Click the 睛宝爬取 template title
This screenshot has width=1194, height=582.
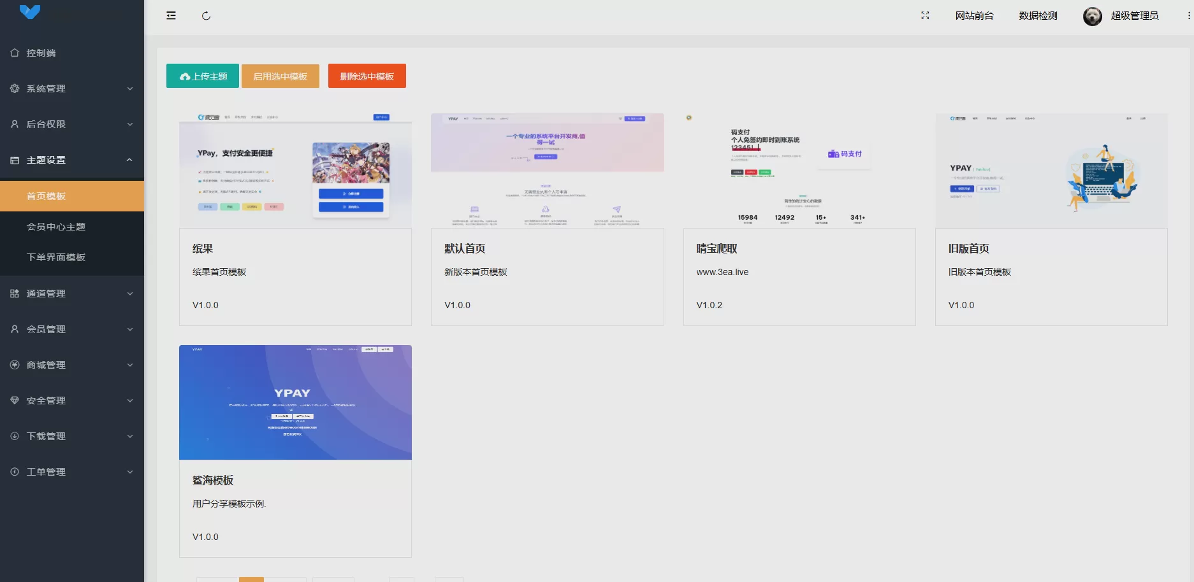pos(717,249)
